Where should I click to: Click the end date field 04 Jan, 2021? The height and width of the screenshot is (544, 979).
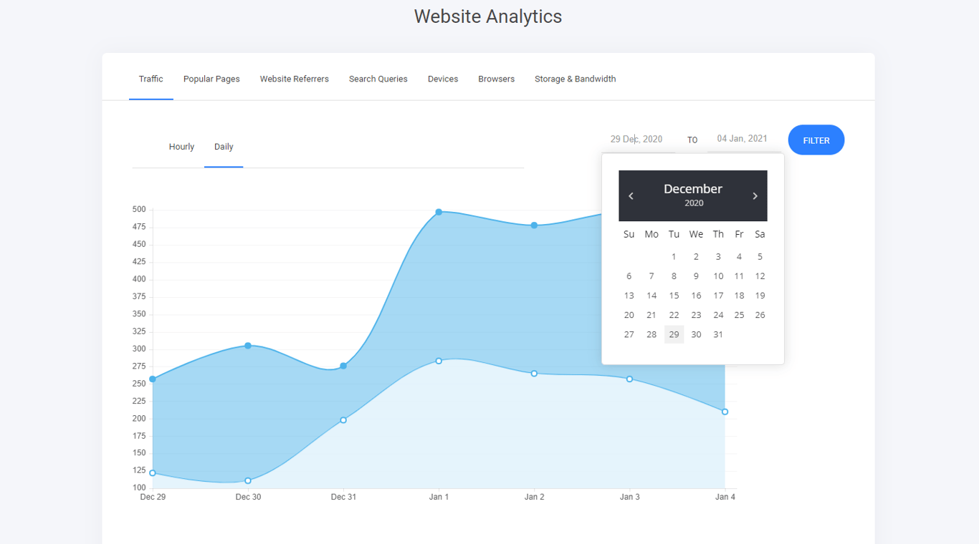[x=743, y=139]
